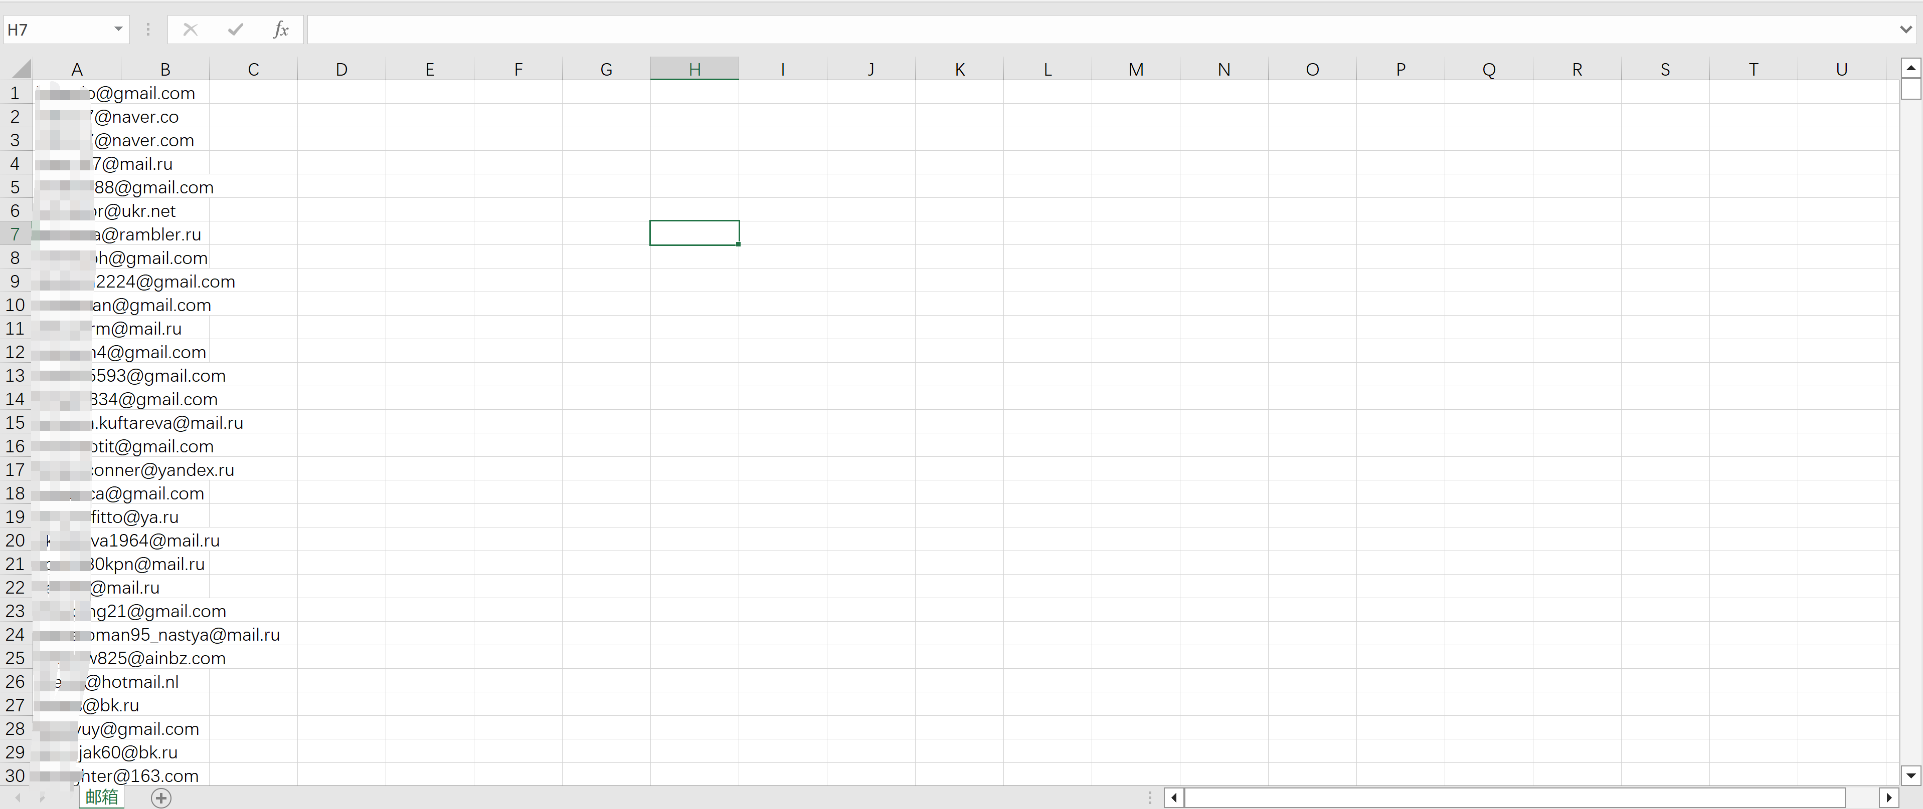Click cell ending kuftareva@mail.ru

pyautogui.click(x=77, y=423)
